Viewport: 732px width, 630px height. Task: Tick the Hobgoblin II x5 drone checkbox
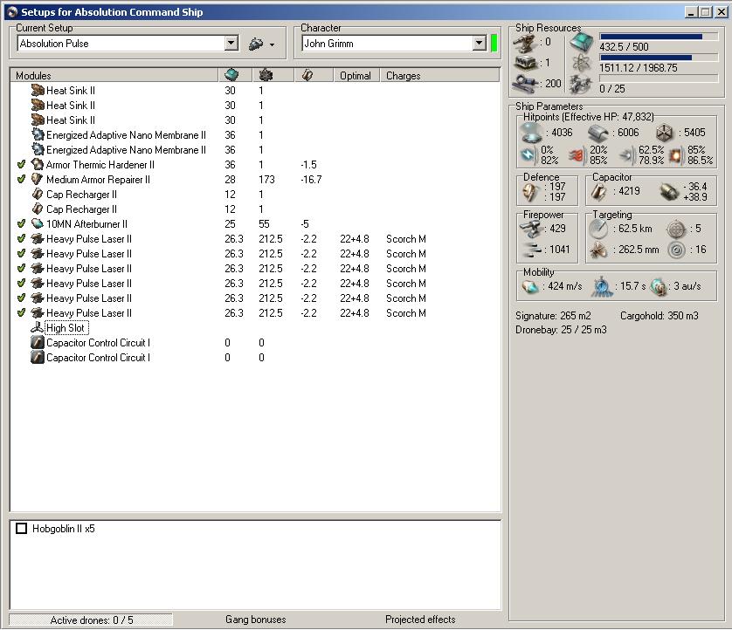point(22,529)
